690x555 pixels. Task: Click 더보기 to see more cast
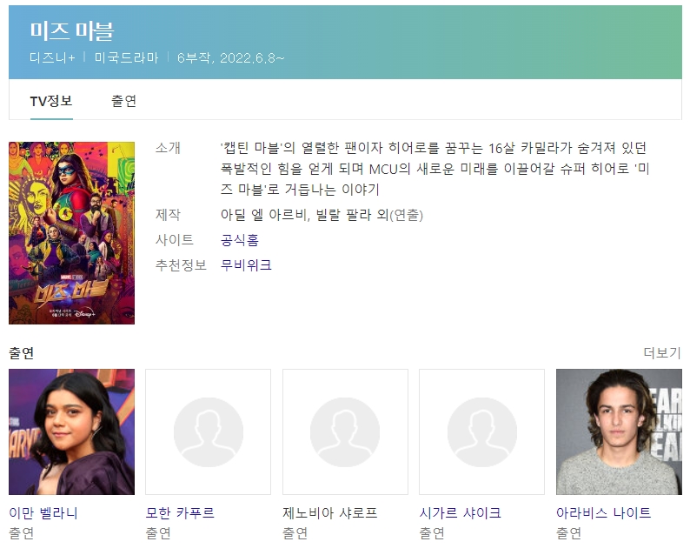[662, 352]
